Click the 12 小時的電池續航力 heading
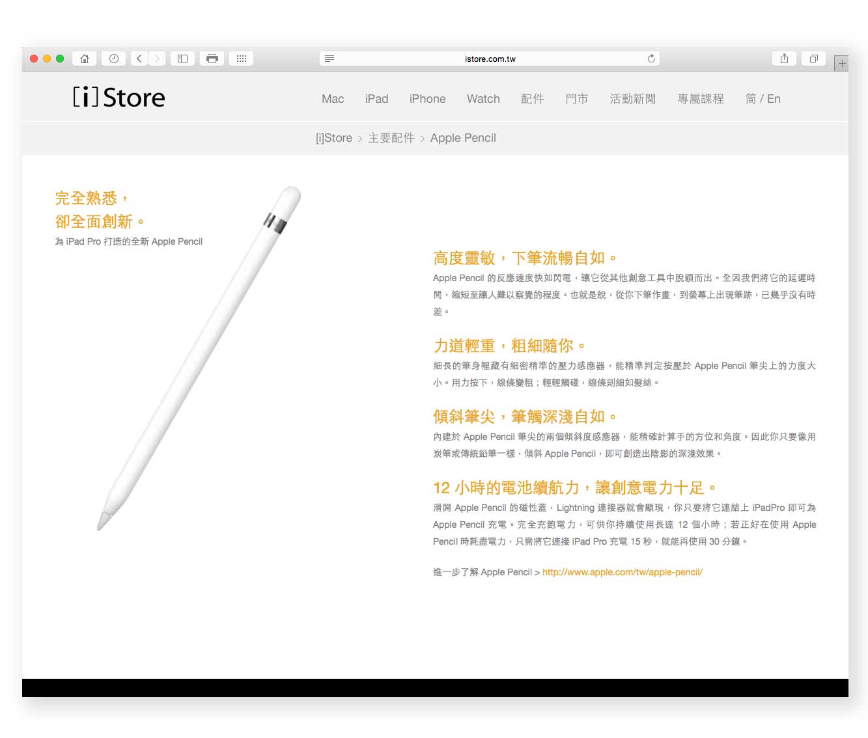 click(575, 487)
